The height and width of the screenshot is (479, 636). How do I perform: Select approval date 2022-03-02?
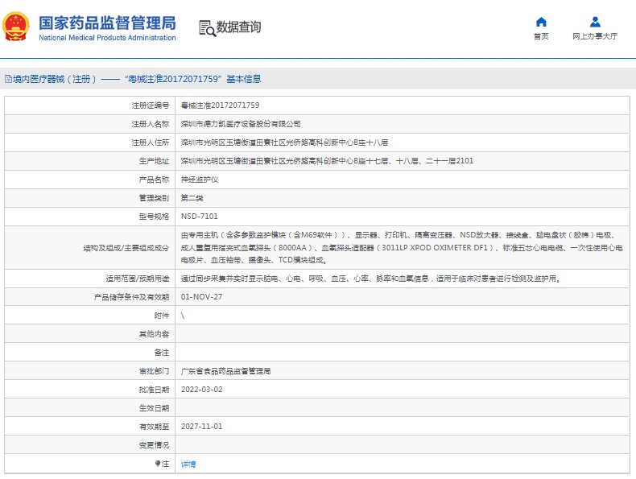pyautogui.click(x=201, y=390)
